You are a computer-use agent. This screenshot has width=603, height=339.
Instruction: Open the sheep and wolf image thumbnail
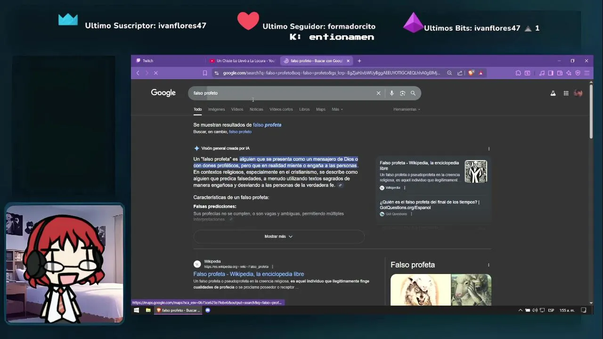pyautogui.click(x=471, y=290)
